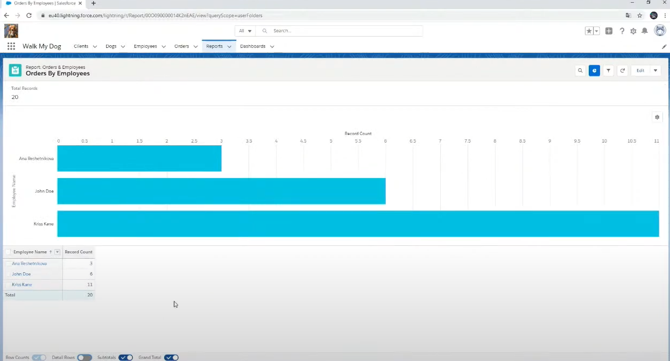Screen dimensions: 670x361
Task: Click the report type icon
Action: pos(15,70)
